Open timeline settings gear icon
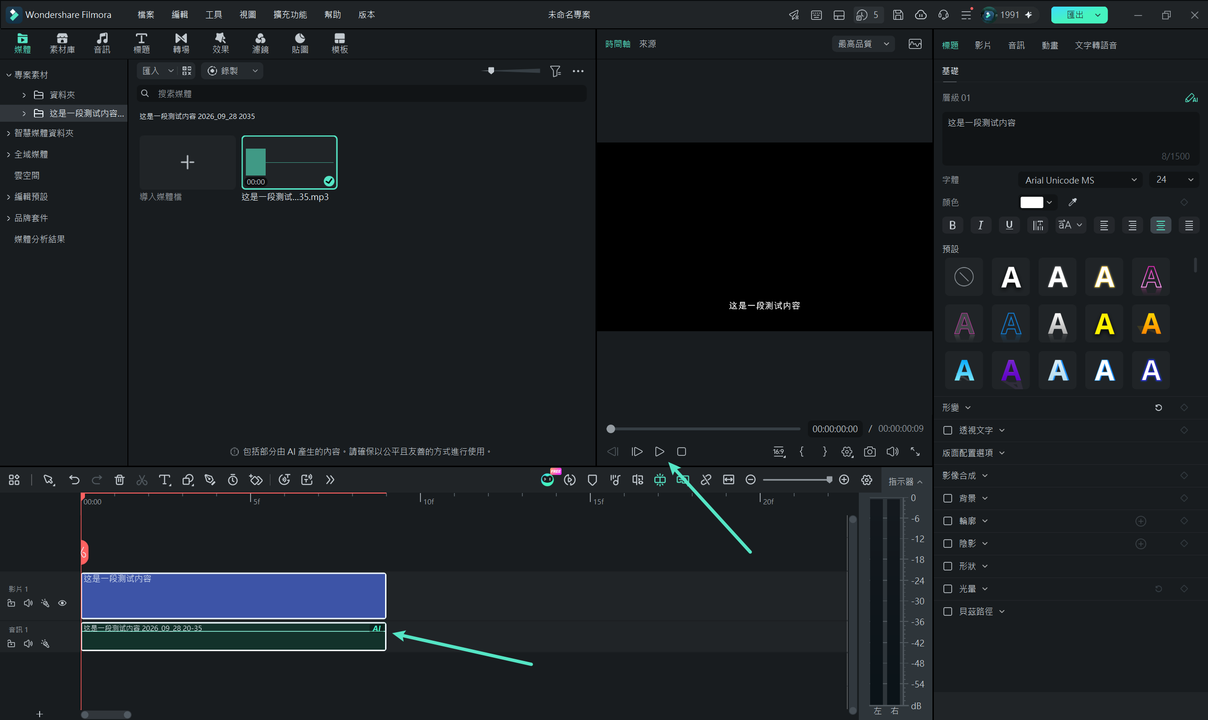 867,480
